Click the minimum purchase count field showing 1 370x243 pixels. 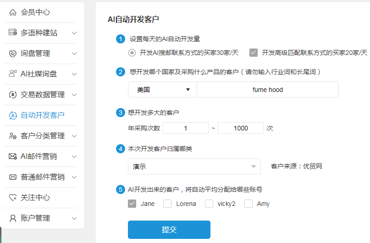(186, 128)
